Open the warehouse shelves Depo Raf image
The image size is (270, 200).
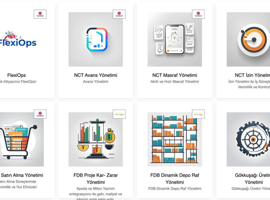175,139
